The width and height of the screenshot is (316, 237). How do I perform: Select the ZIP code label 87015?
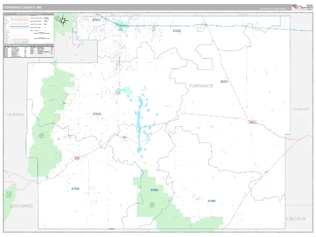point(96,20)
